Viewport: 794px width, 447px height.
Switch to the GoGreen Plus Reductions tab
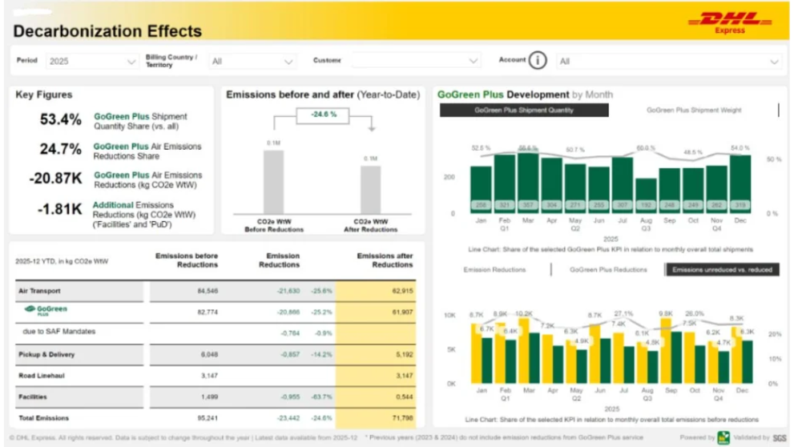(608, 270)
